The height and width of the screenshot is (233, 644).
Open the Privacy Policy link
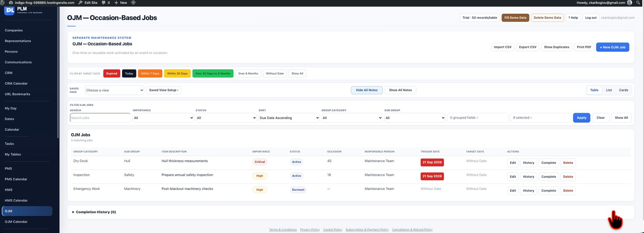(310, 230)
